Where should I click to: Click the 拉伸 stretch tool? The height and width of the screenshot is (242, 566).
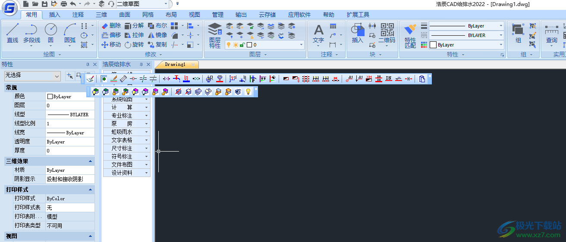(134, 35)
